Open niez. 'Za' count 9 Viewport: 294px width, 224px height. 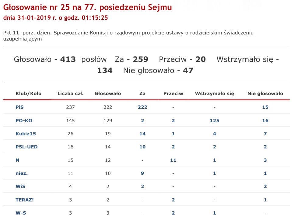142,173
